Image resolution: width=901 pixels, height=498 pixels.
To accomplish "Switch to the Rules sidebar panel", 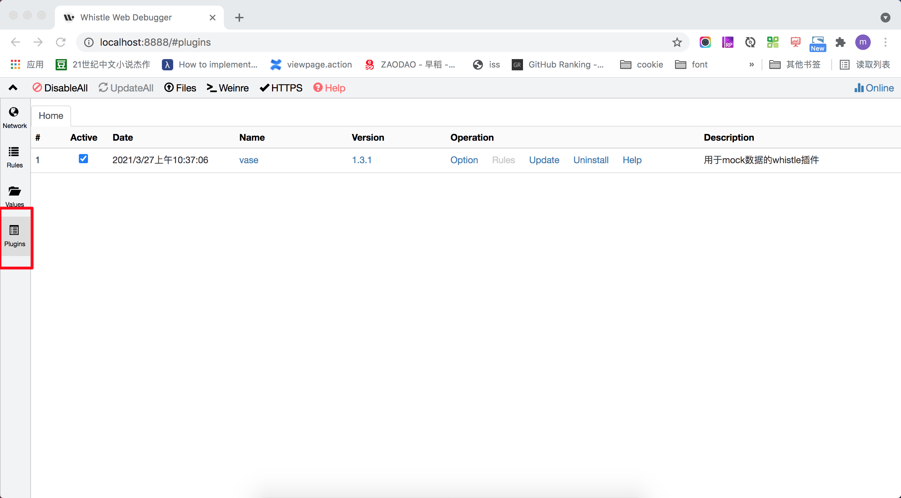I will [x=14, y=157].
